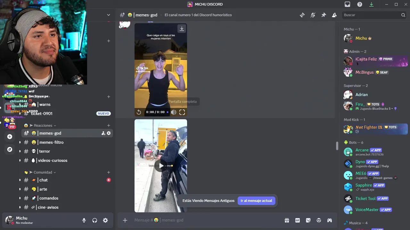Toggle notification settings bell in header
410x230 pixels.
[313, 15]
